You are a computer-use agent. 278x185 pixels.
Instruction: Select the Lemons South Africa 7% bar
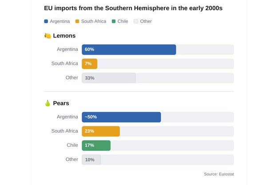[x=90, y=64]
